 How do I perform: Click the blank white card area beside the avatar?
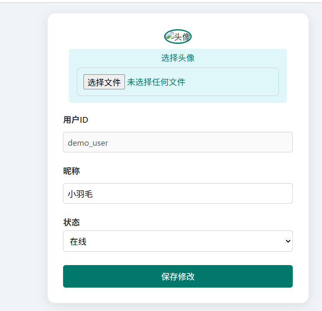coord(251,33)
